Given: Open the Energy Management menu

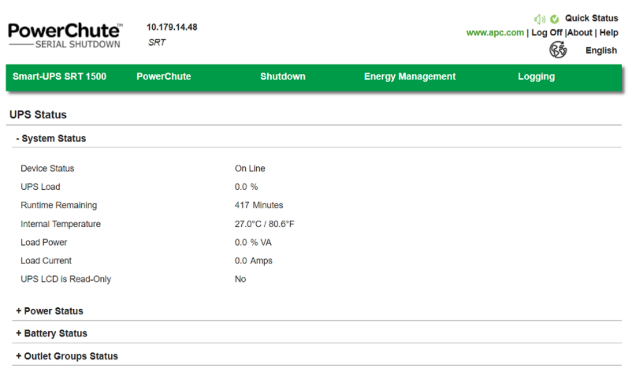Looking at the screenshot, I should coord(410,76).
